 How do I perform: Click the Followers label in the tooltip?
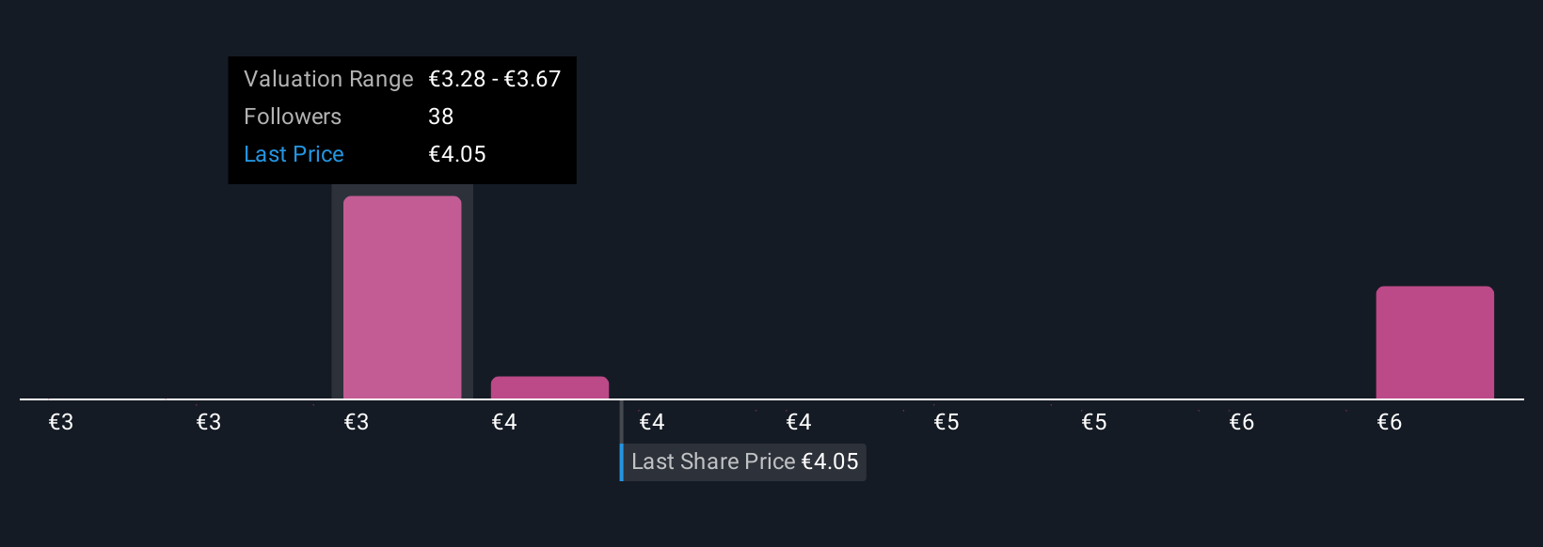point(293,117)
